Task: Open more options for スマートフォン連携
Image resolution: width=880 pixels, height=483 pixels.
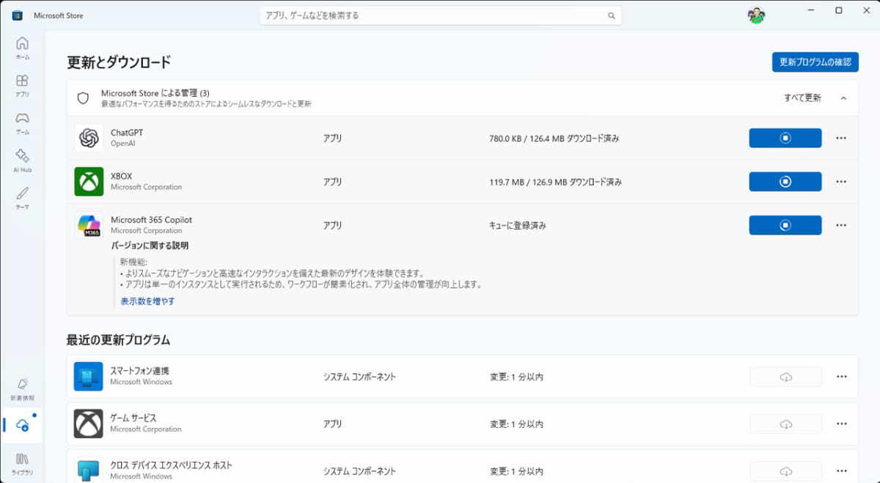Action: coord(841,377)
